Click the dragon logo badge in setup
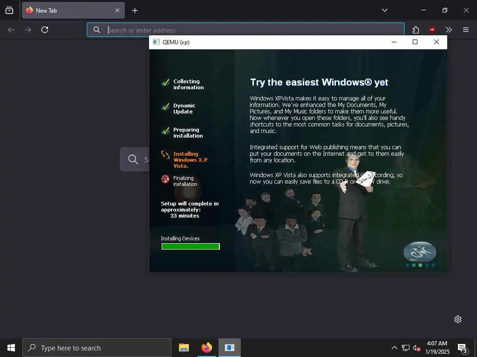The height and width of the screenshot is (357, 477). [x=420, y=251]
